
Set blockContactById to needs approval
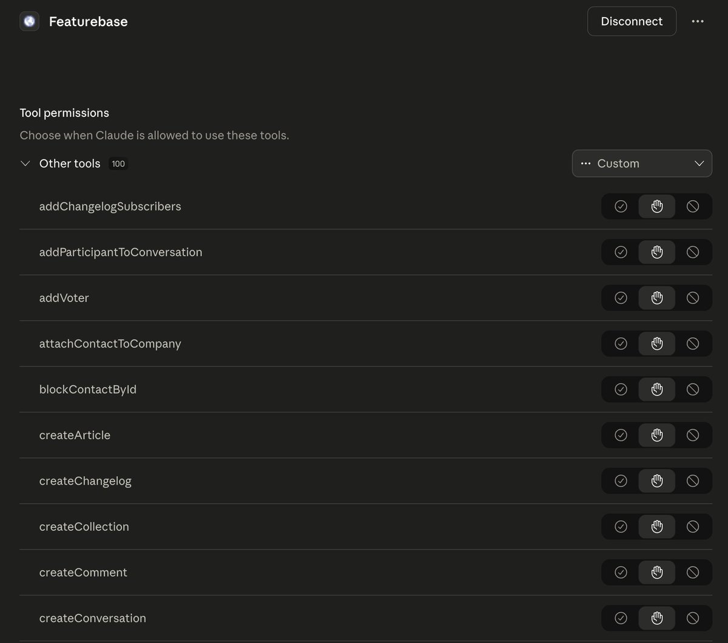point(656,389)
